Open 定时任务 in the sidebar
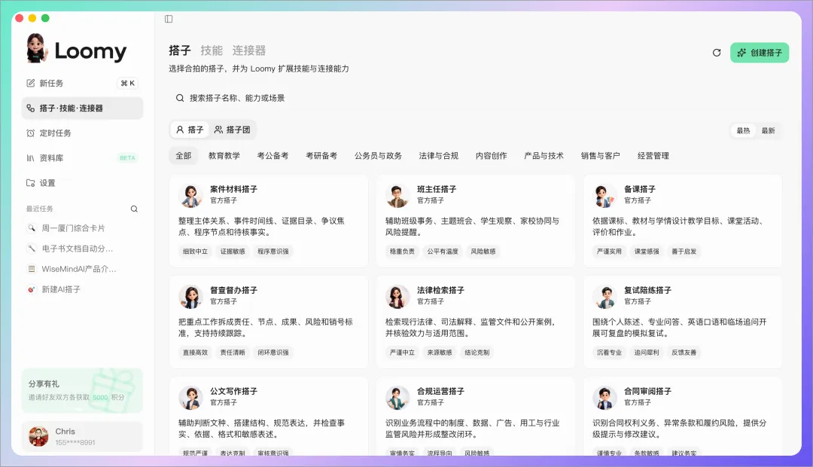Screen dimensions: 813x467 [x=82, y=133]
